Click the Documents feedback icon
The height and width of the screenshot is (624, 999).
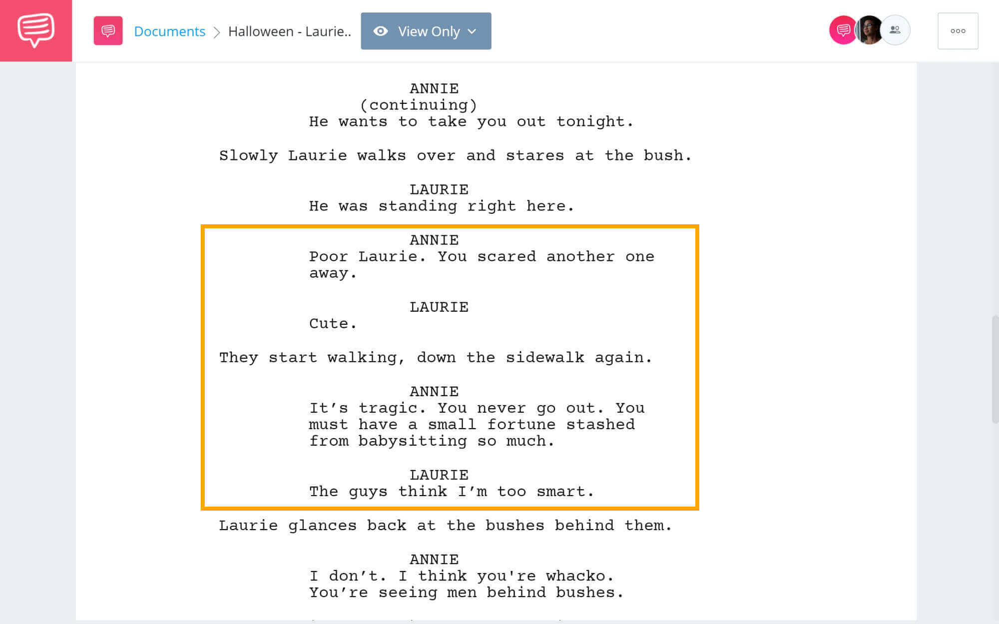(107, 30)
